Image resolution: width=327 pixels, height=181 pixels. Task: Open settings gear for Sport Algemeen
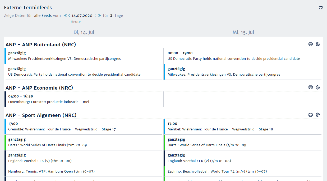318,115
